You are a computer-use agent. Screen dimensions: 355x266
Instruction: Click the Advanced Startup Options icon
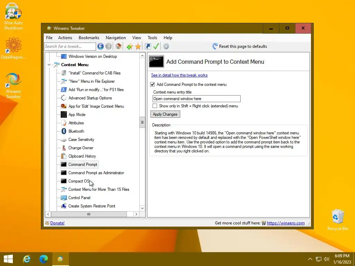click(x=64, y=98)
